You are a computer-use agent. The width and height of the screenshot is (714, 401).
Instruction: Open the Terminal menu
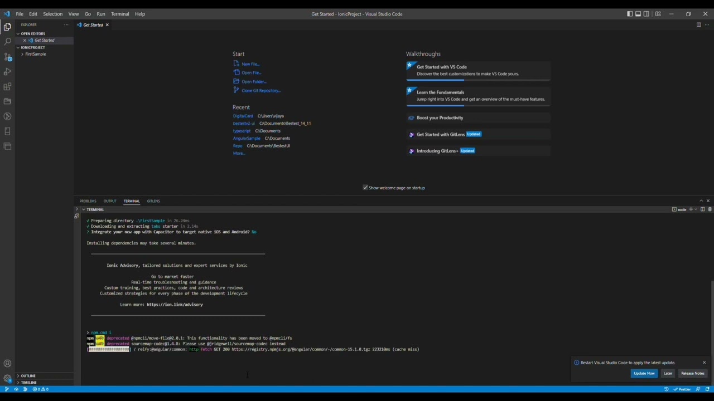point(120,14)
